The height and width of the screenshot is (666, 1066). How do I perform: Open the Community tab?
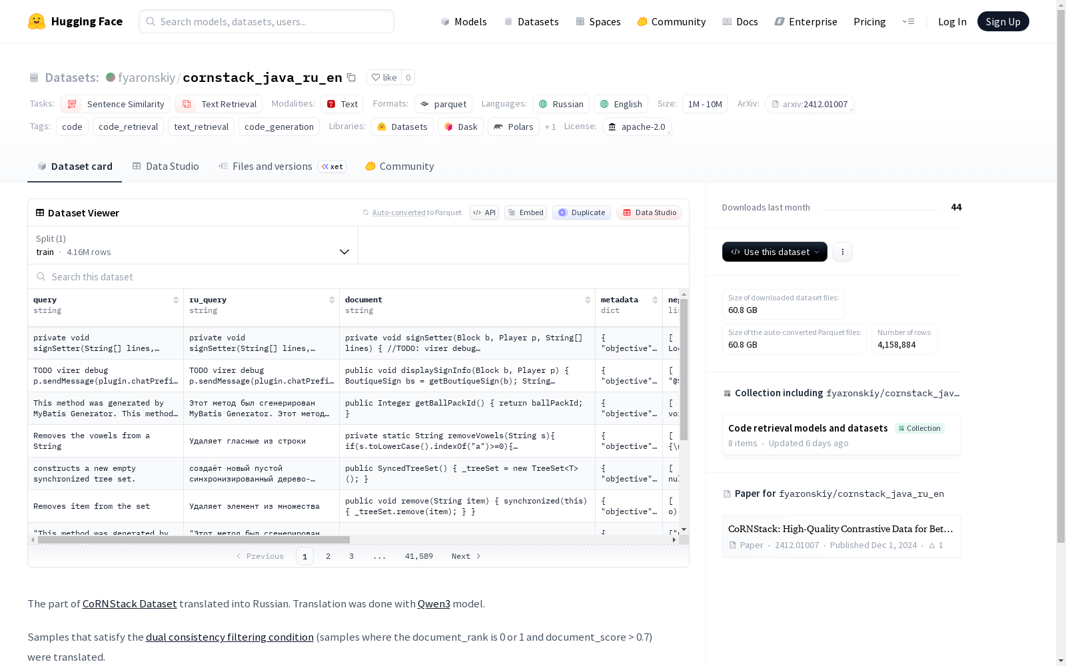[x=400, y=166]
